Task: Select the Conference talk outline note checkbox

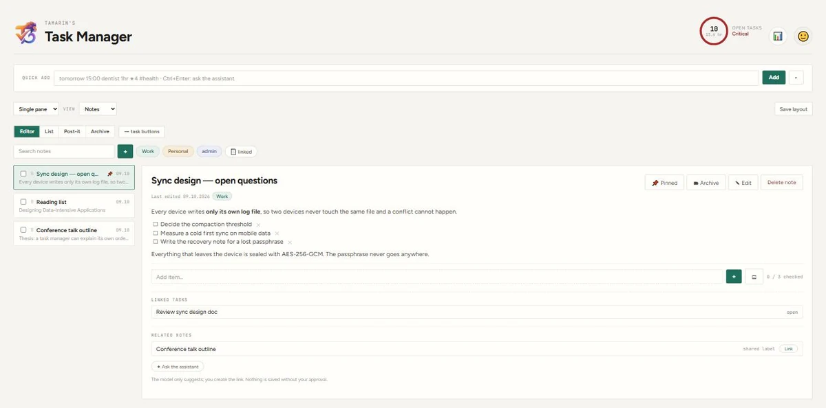Action: point(23,230)
